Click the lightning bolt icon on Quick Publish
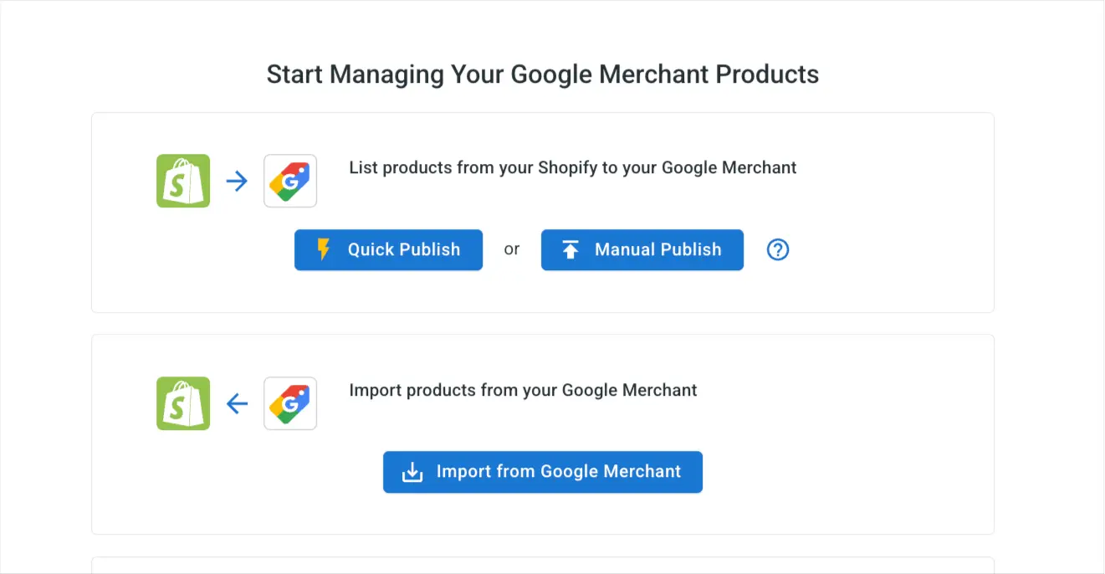This screenshot has height=574, width=1105. pos(324,249)
